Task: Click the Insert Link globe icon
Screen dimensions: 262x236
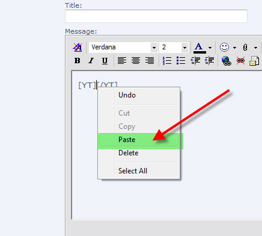Action: (227, 61)
